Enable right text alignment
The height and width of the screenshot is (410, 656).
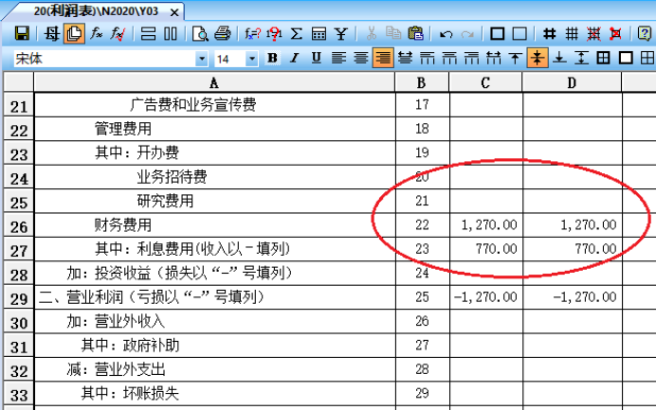click(x=382, y=59)
